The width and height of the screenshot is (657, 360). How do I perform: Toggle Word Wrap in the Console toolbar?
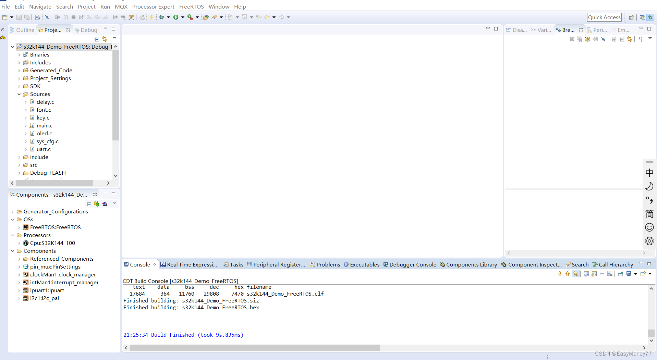[x=602, y=274]
